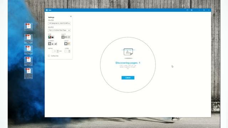Screen dimensions: 228x128
Task: Focus the Margins value field
Action: [55, 51]
